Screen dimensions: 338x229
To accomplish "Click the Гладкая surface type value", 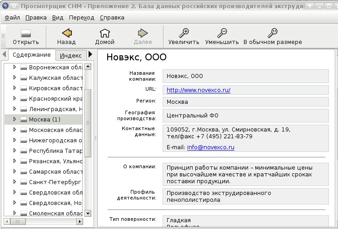I will (179, 220).
